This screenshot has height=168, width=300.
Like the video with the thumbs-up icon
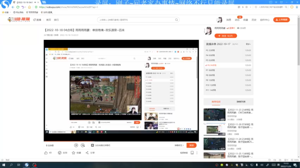(x=46, y=153)
